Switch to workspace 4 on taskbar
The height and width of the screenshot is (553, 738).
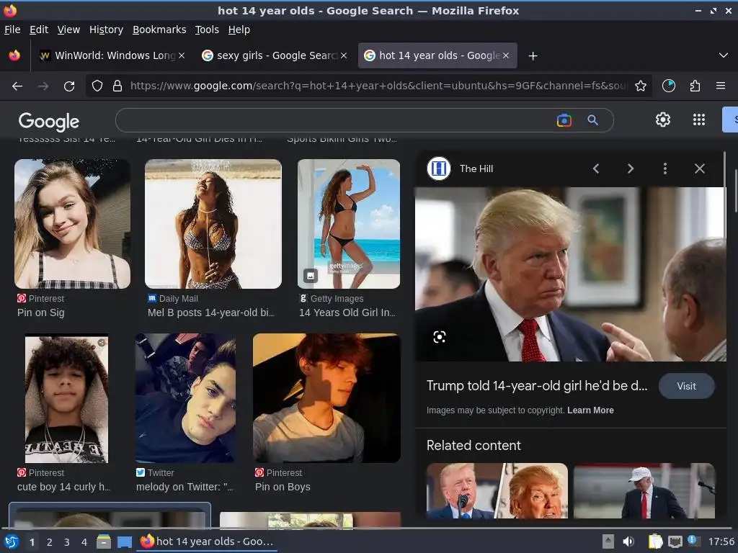point(84,542)
